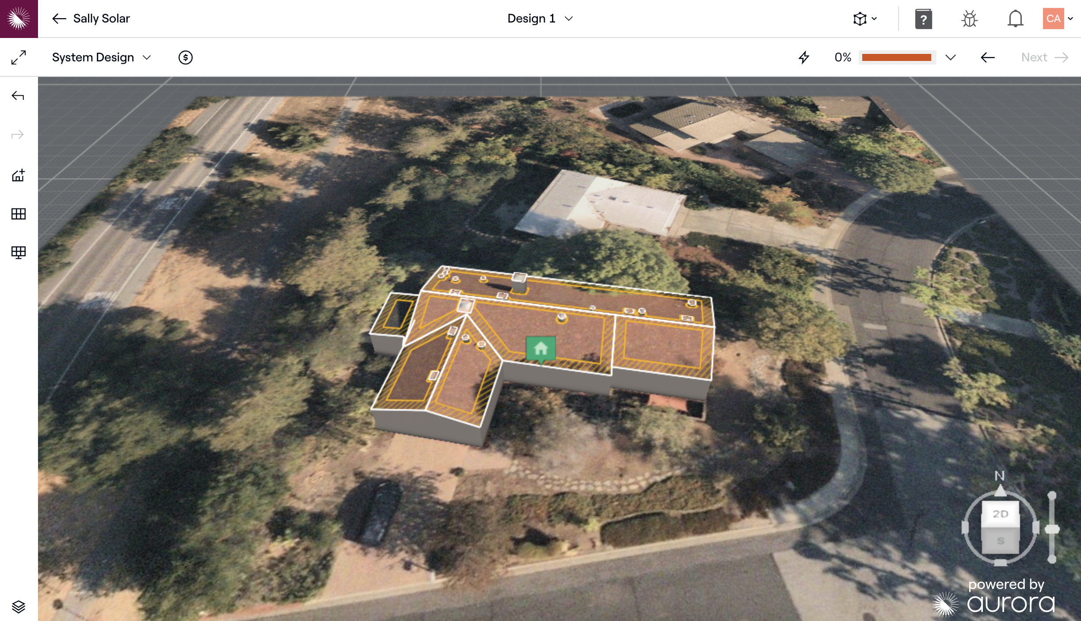Open the CA user avatar menu
This screenshot has width=1081, height=621.
click(x=1057, y=19)
